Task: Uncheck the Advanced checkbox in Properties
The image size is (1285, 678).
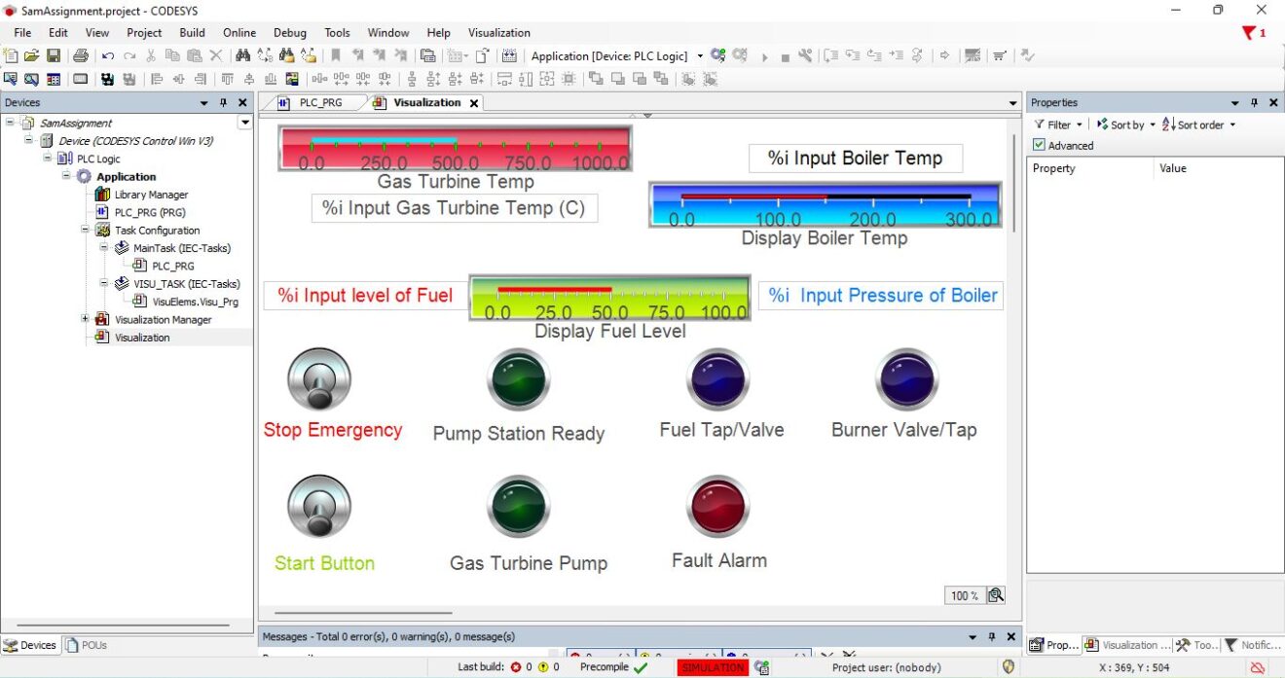Action: 1040,145
